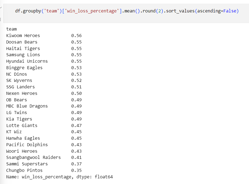The height and width of the screenshot is (184, 249).
Task: Click the 0.51 value for SSG Landers
Action: coord(77,87)
